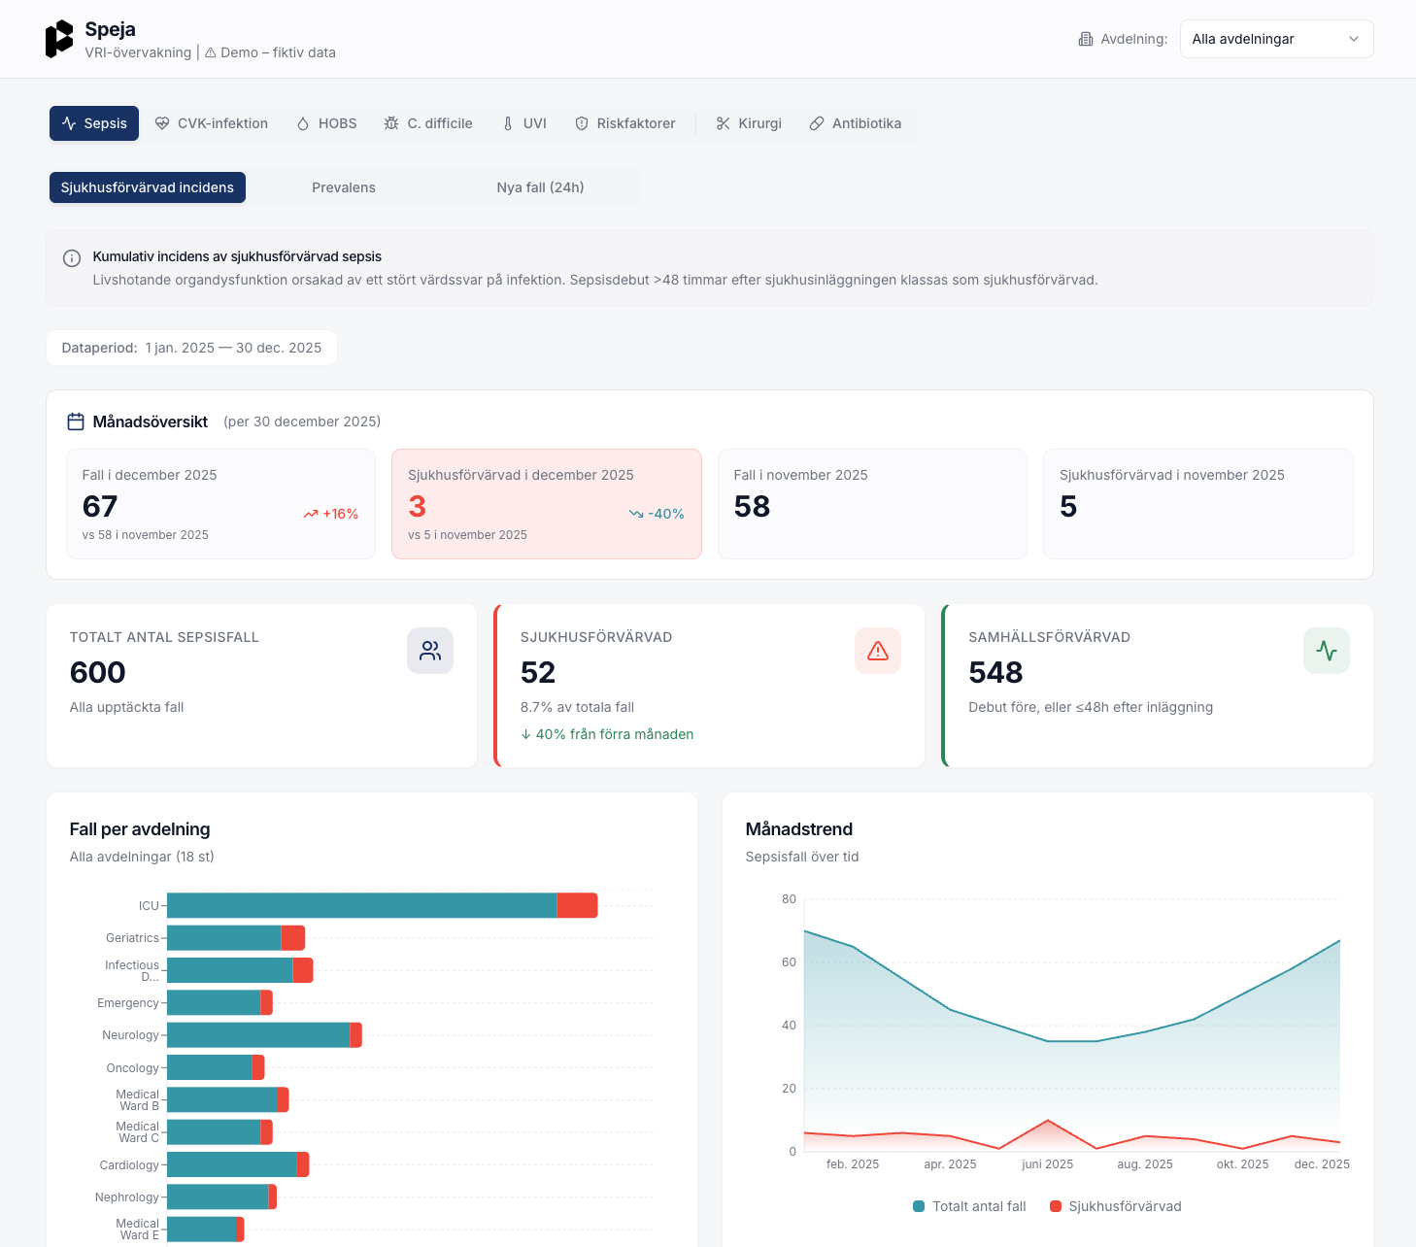The image size is (1416, 1247).
Task: Click the calendar icon beside Månadsöversikt
Action: coord(76,421)
